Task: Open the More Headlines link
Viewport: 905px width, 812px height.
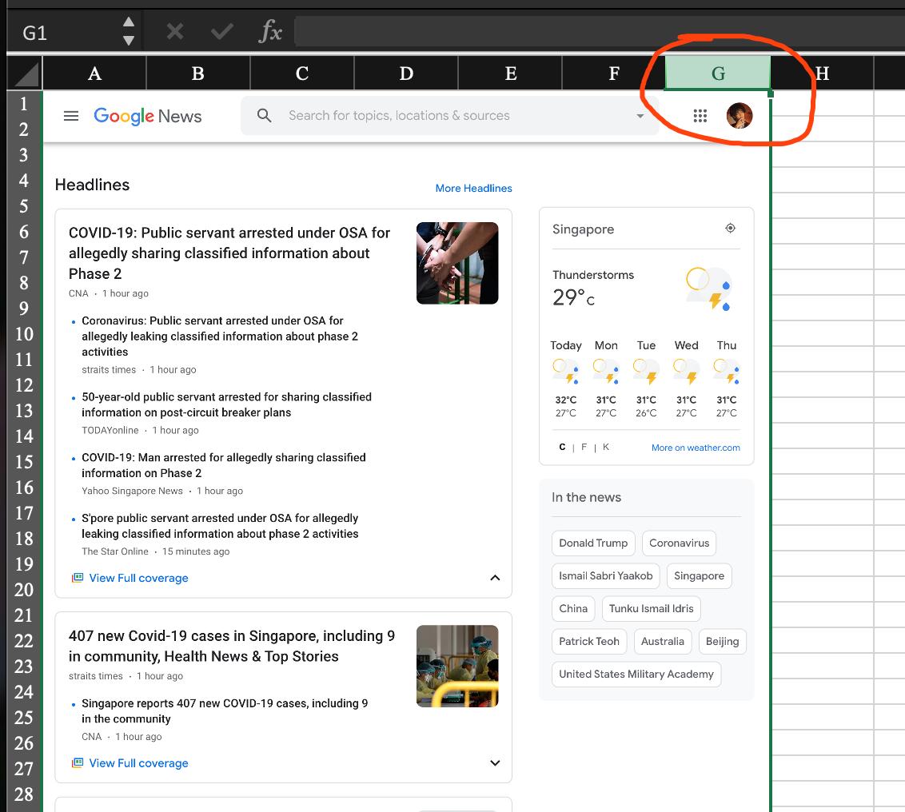Action: click(473, 189)
